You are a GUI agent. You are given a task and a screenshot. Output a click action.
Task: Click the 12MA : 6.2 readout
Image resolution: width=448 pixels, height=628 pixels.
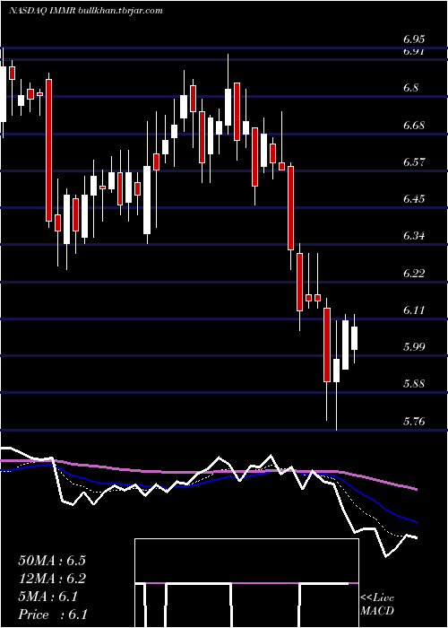tap(52, 579)
